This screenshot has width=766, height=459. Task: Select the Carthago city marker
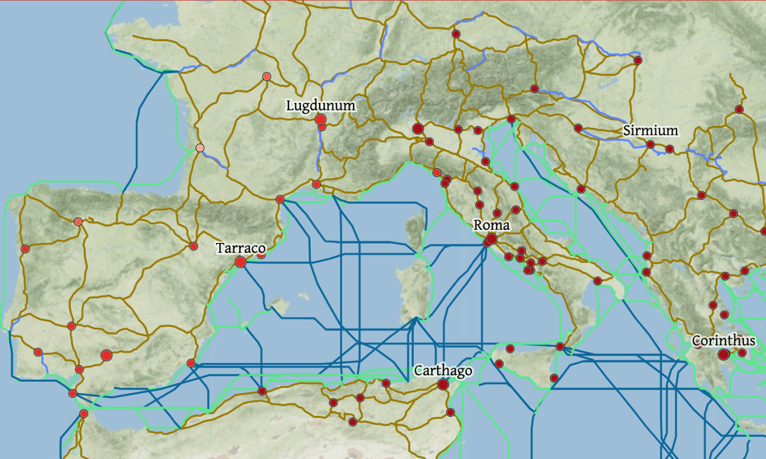443,385
